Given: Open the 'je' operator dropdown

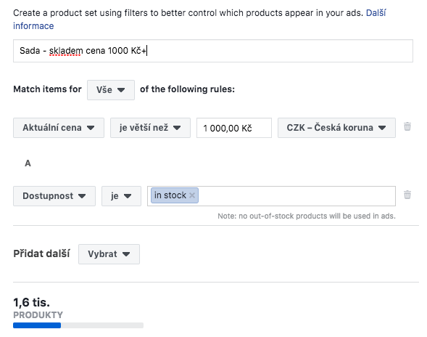Looking at the screenshot, I should pos(121,196).
